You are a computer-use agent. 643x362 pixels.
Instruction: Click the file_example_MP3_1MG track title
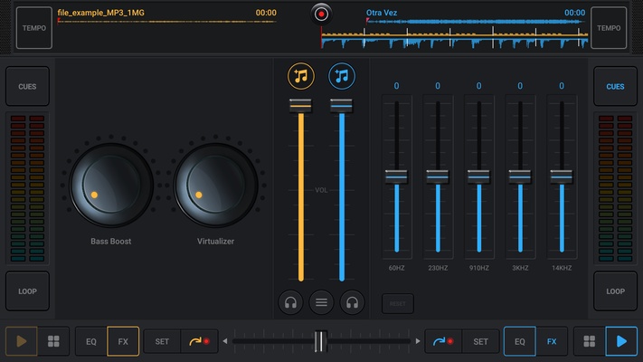point(101,13)
